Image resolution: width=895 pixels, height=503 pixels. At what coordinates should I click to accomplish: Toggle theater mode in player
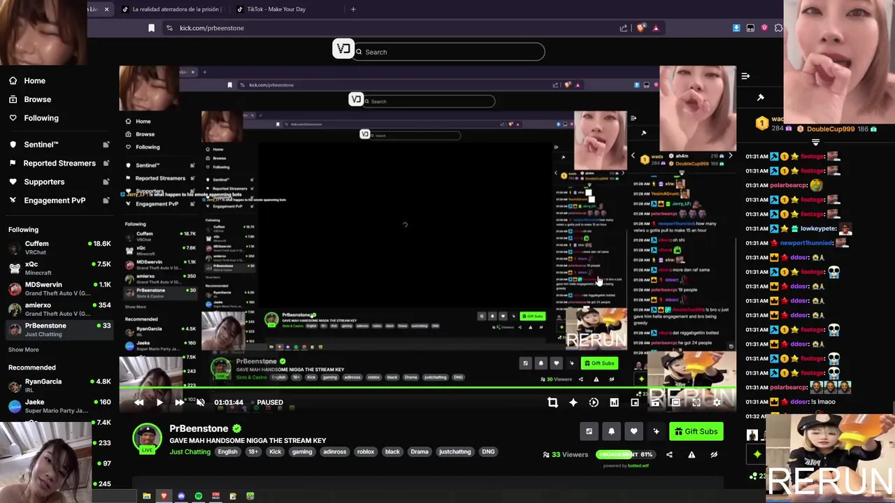coord(675,402)
